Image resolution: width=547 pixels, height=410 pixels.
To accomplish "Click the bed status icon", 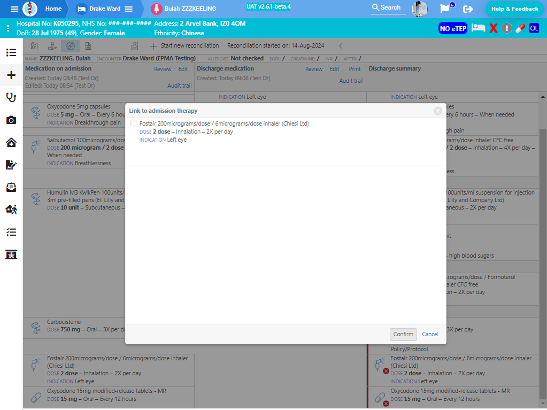I will coord(478,28).
